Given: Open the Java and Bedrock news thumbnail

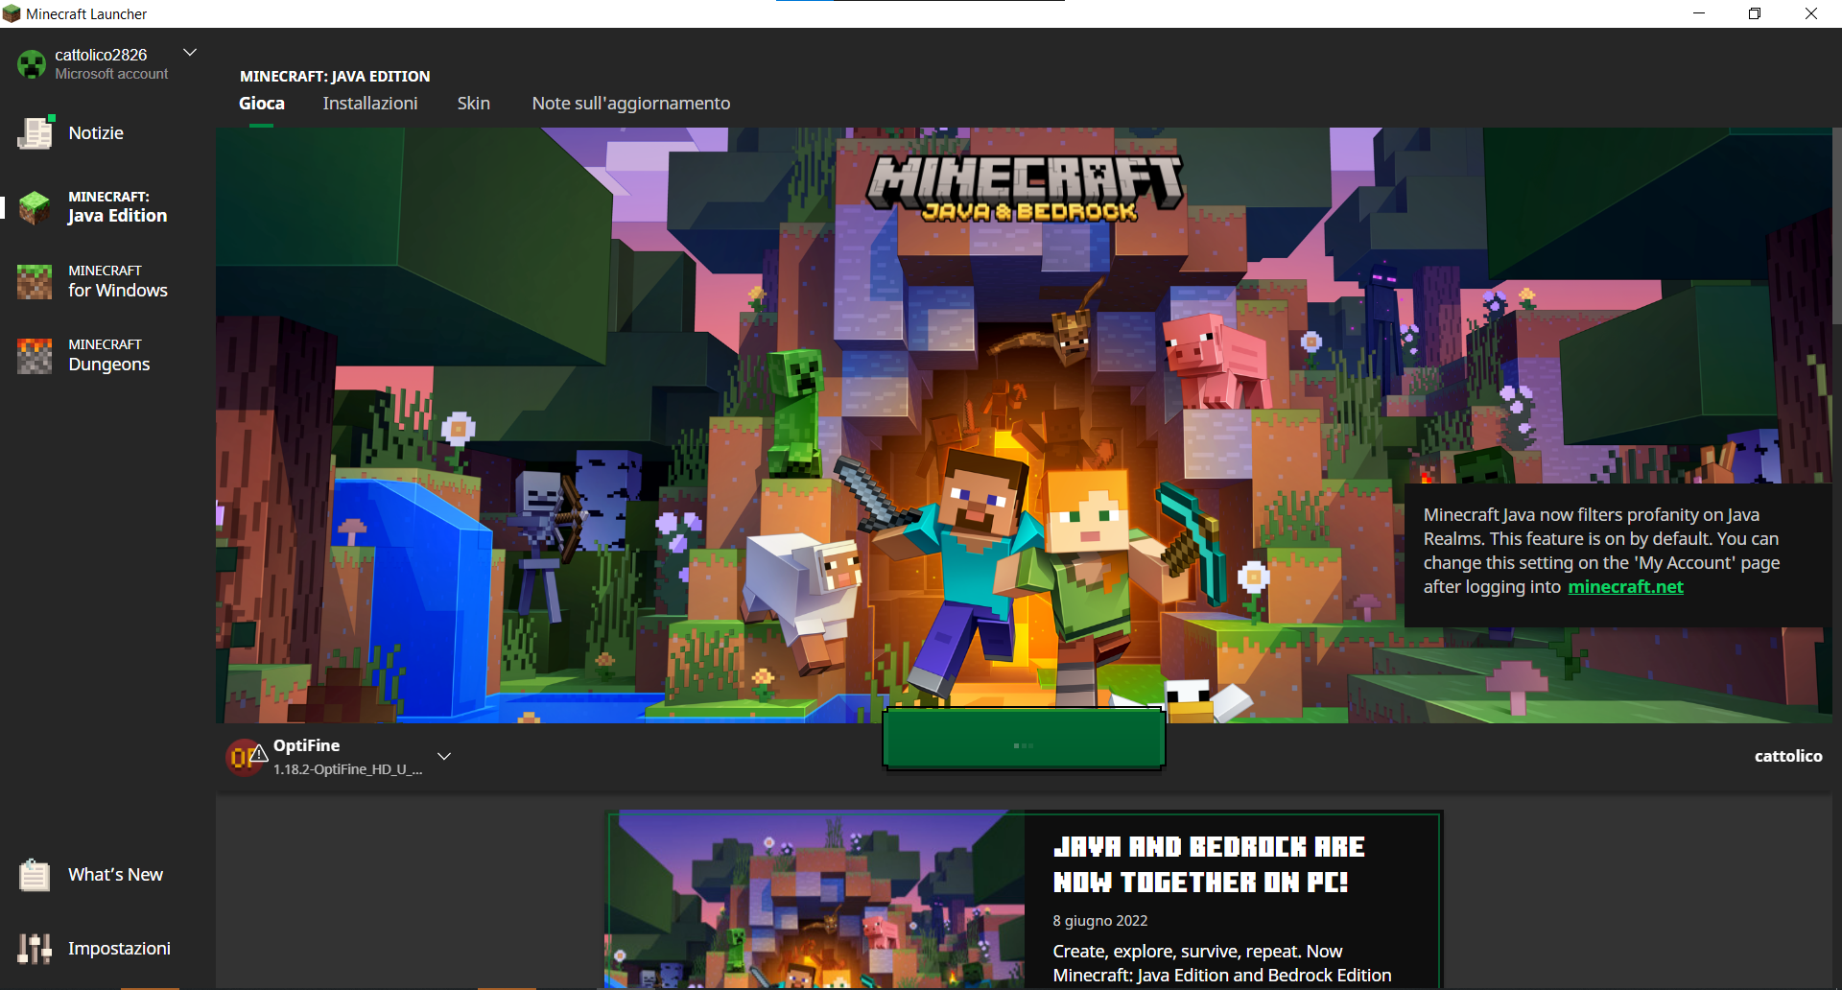Looking at the screenshot, I should [x=815, y=900].
